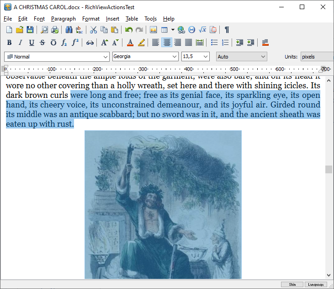Toggle italic text style
The image size is (334, 289).
[20, 43]
